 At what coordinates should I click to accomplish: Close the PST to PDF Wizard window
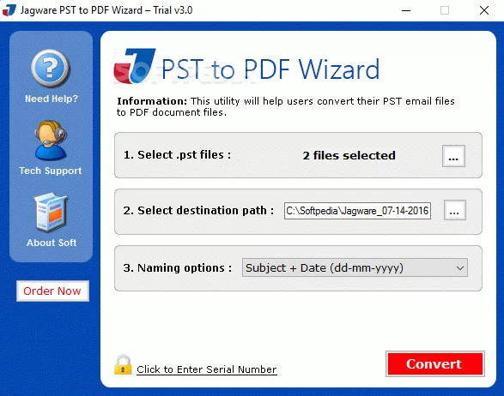484,10
